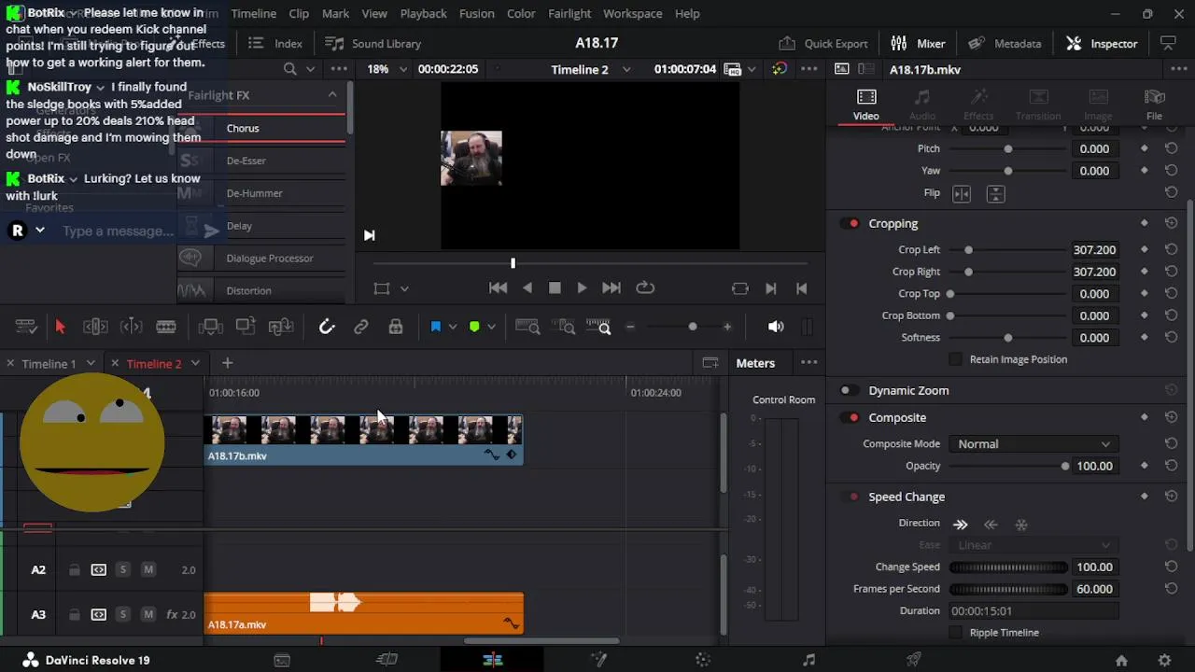Image resolution: width=1195 pixels, height=672 pixels.
Task: Lock audio track A2
Action: tap(74, 570)
